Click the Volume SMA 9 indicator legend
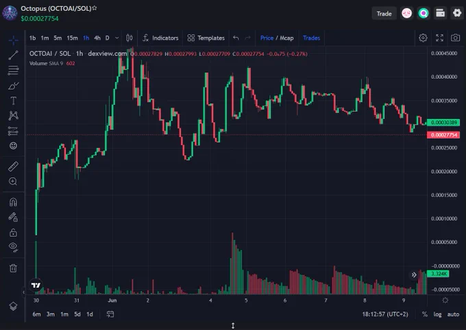The height and width of the screenshot is (330, 466). click(x=46, y=63)
